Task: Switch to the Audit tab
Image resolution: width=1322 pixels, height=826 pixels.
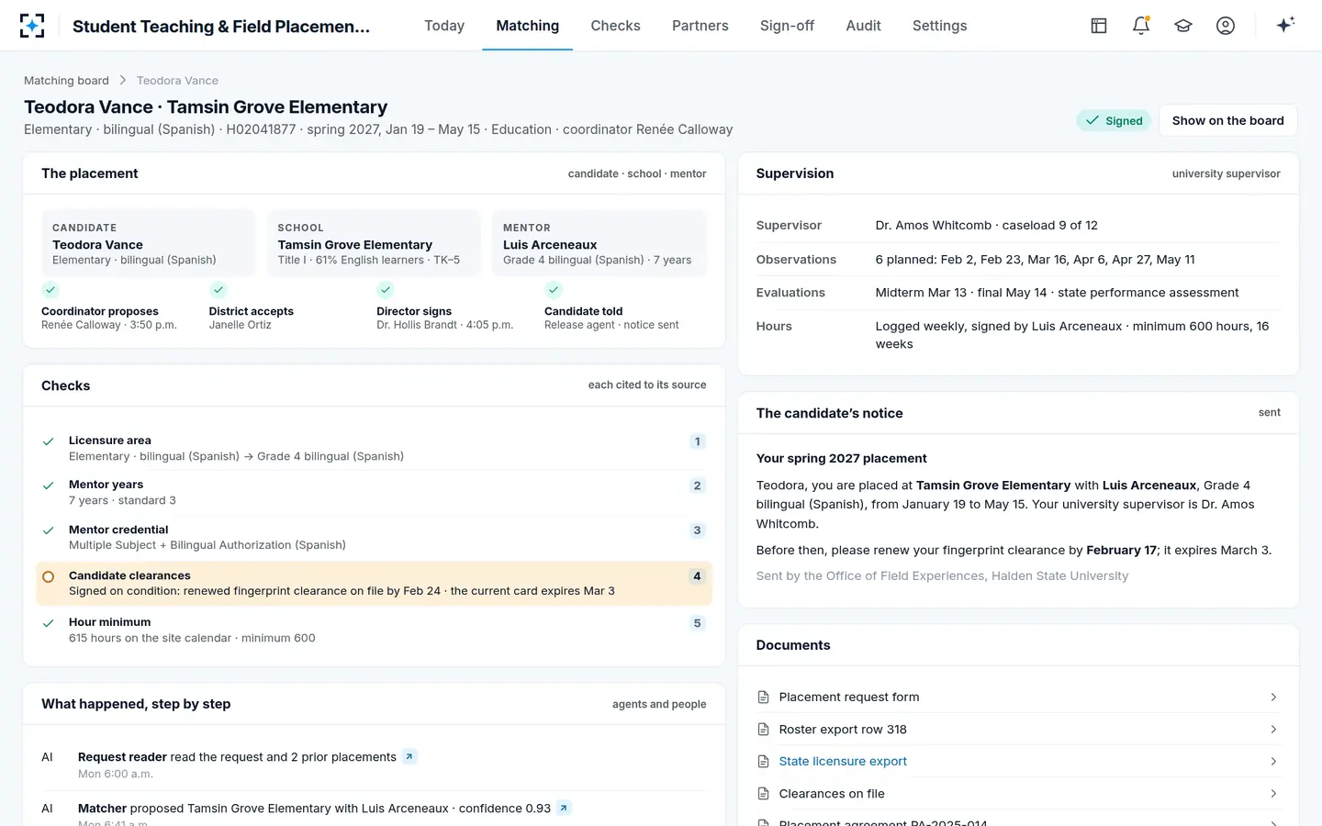Action: point(864,26)
